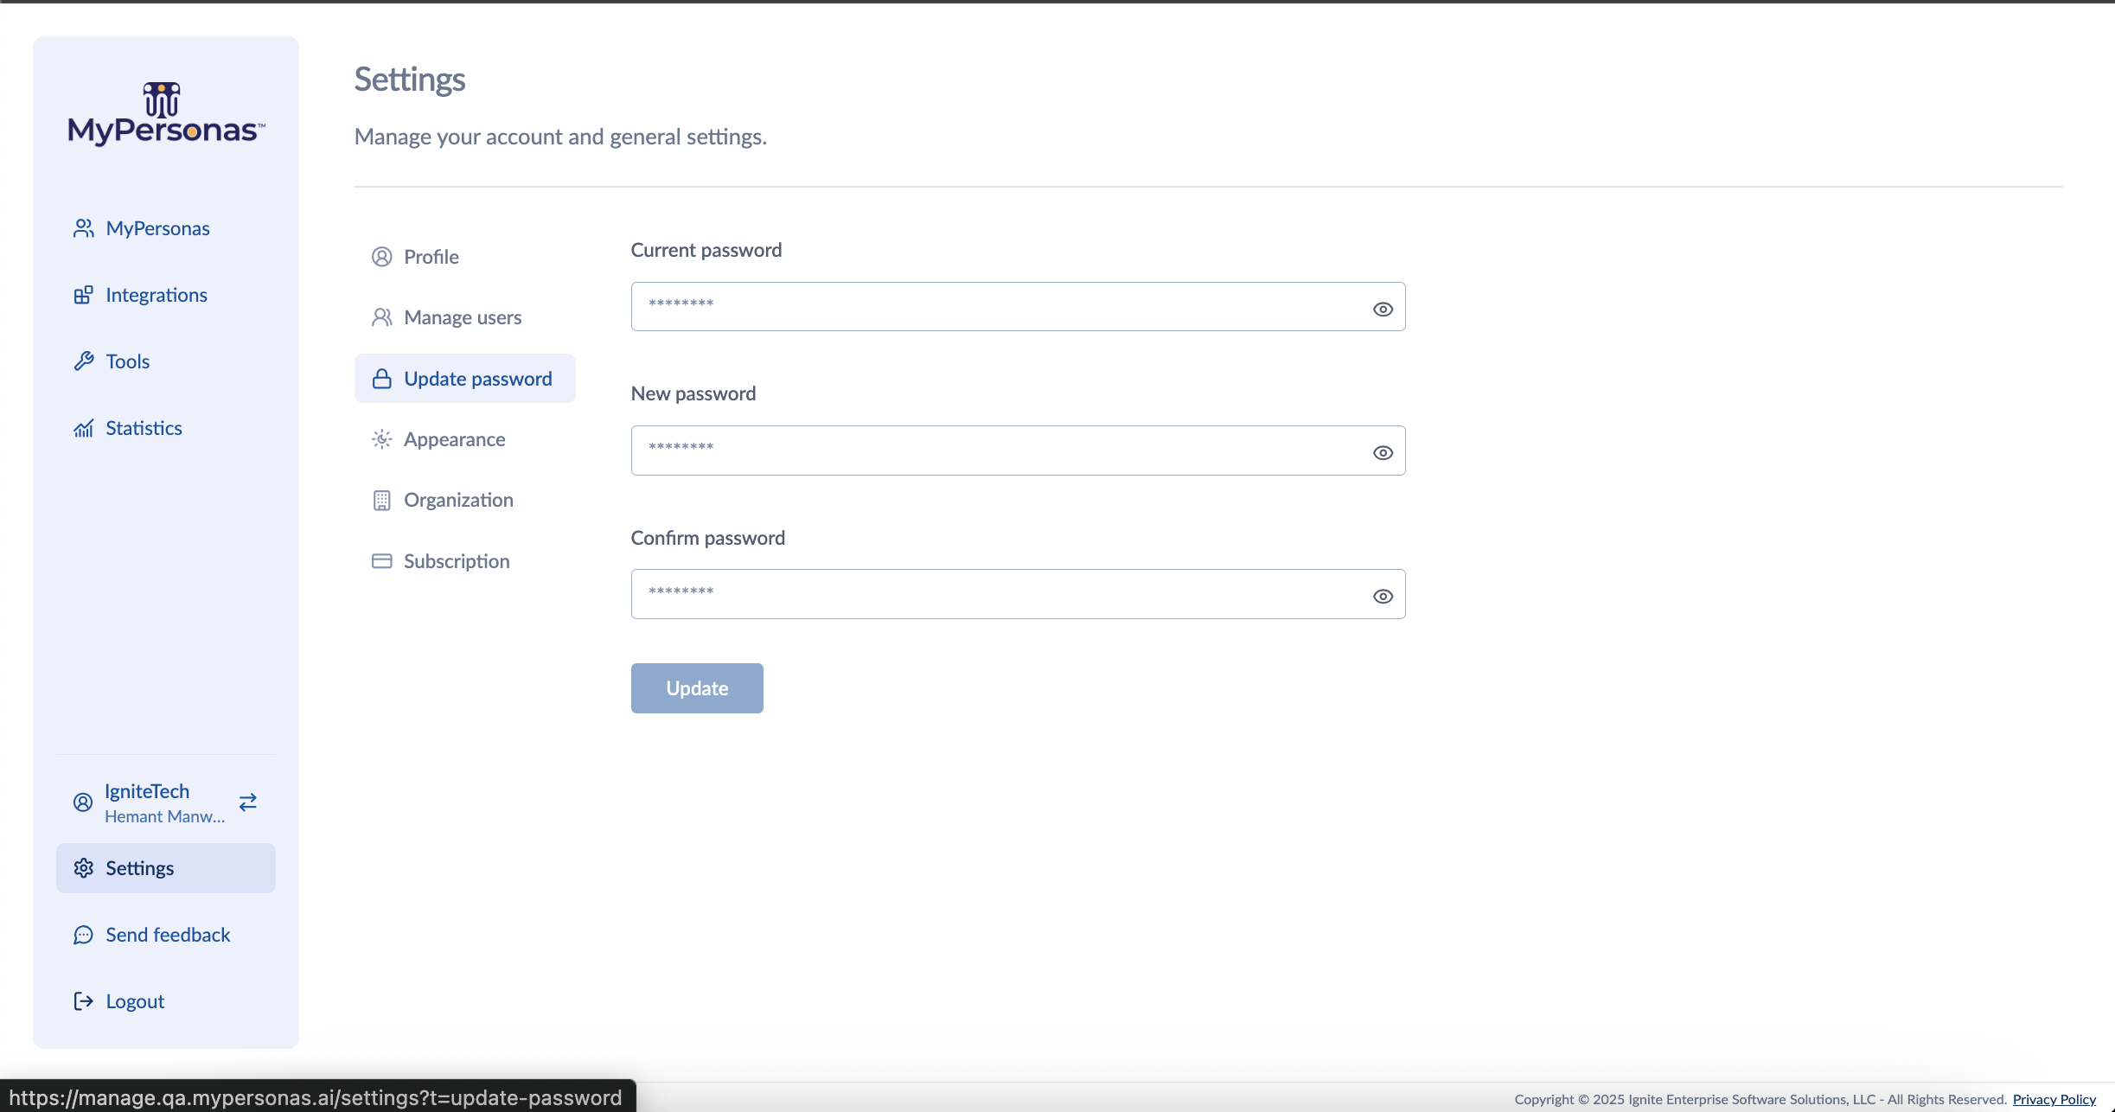Click the IgniteTech organization name
Viewport: 2115px width, 1112px height.
[147, 791]
